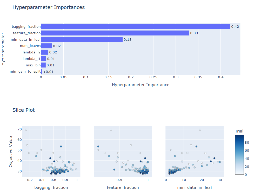Select the feature_fraction importance bar
The height and width of the screenshot is (195, 261).
click(115, 33)
